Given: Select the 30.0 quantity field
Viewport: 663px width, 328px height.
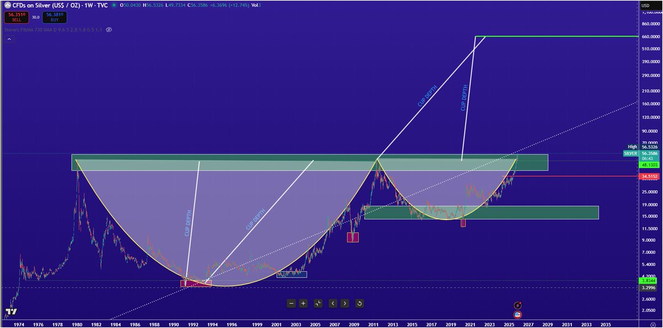Looking at the screenshot, I should [x=35, y=17].
